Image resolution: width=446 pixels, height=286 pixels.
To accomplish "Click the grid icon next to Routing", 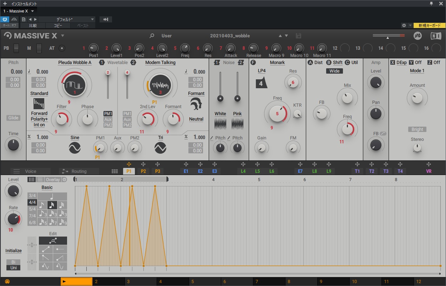I will coord(115,171).
